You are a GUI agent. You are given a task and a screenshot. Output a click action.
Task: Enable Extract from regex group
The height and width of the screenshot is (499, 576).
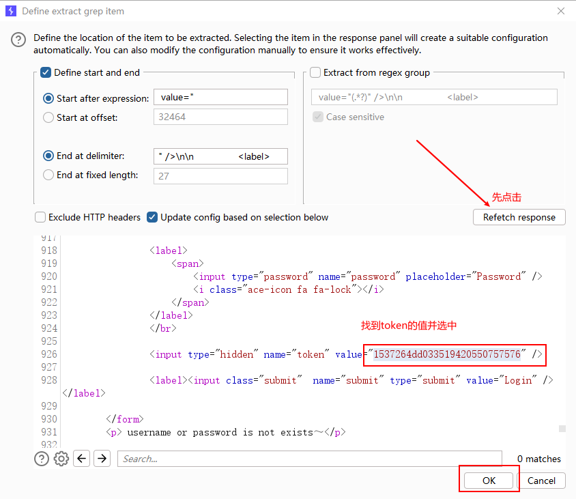point(315,72)
